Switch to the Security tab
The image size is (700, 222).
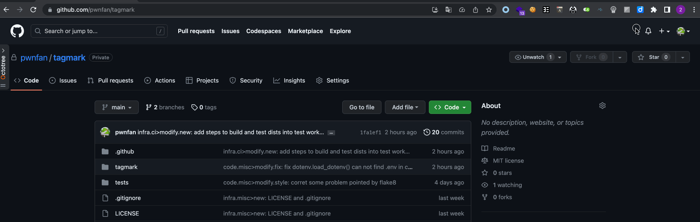tap(246, 80)
